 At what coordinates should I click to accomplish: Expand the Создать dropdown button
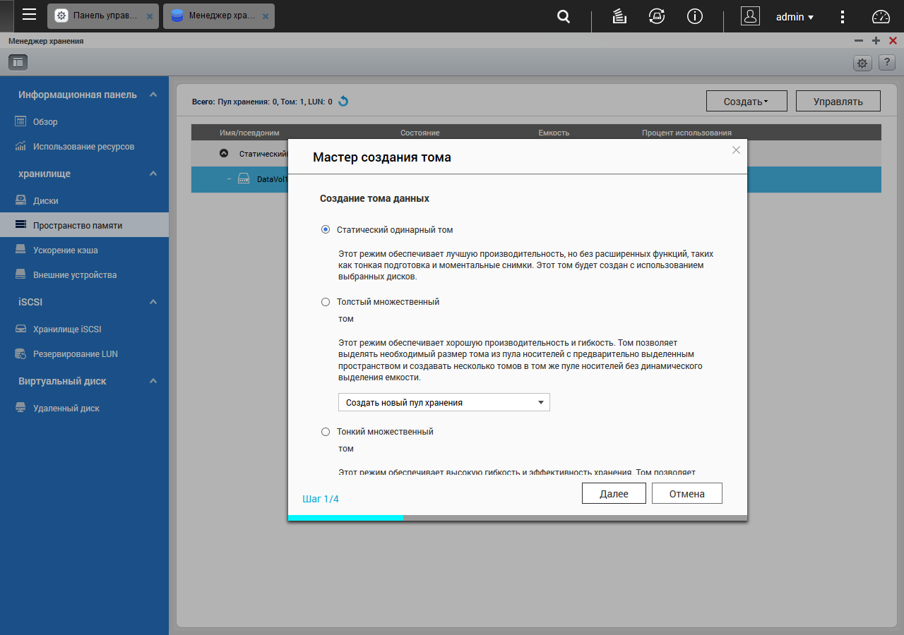point(746,101)
